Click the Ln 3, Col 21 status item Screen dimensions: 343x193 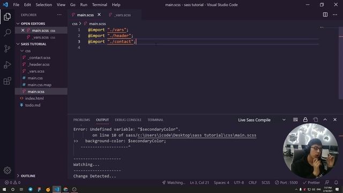199,182
